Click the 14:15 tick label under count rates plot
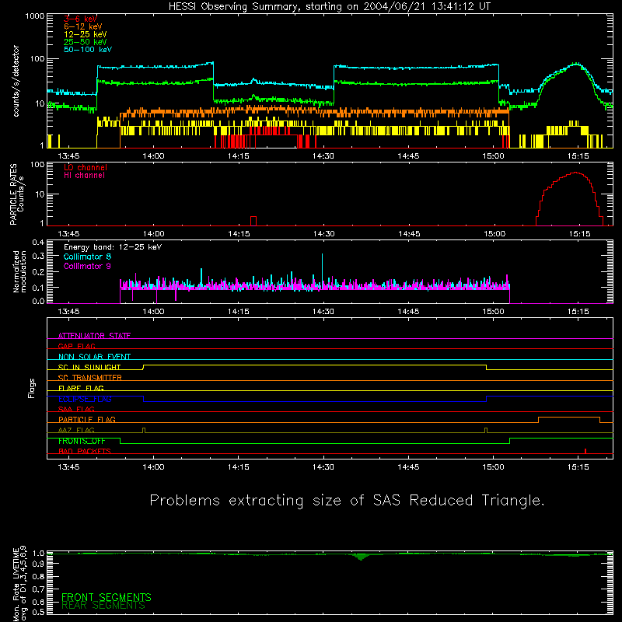 [239, 156]
